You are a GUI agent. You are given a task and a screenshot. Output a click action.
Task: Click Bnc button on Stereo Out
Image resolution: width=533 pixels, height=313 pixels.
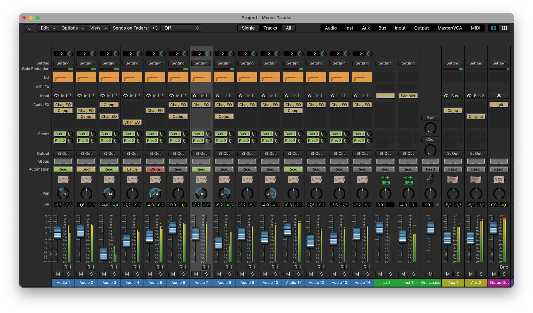[x=504, y=267]
